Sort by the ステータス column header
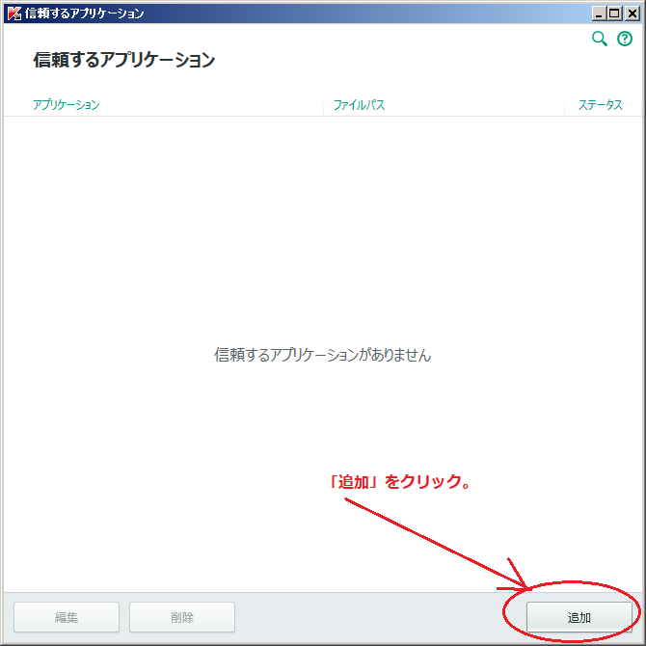 [x=600, y=105]
